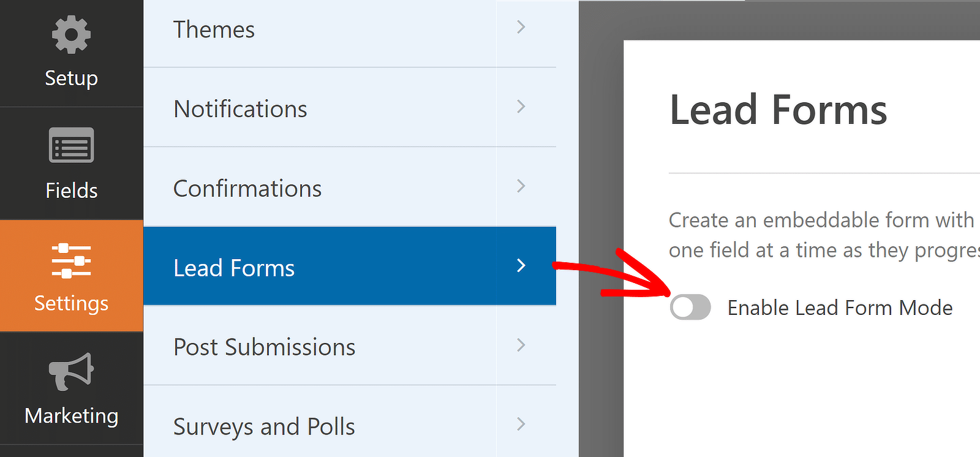Click the Marketing text label in the sidebar
This screenshot has height=457, width=980.
71,415
